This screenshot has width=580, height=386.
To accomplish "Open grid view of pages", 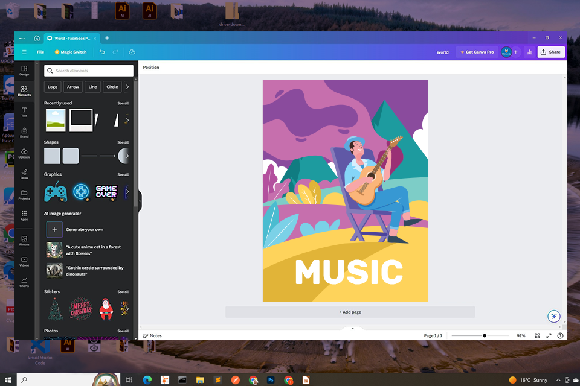I will click(x=537, y=335).
